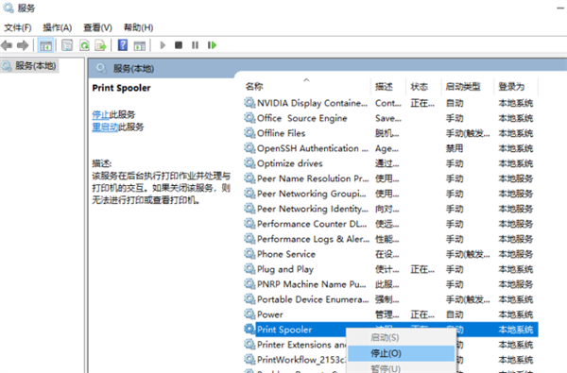Select the Peer Networking Identity... service
Screen dimensions: 567x373
pos(390,209)
